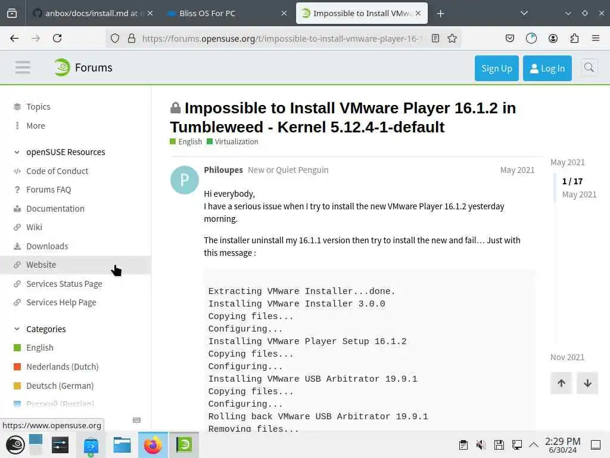The width and height of the screenshot is (610, 458).
Task: Go forward to the next page
Action: pos(36,38)
